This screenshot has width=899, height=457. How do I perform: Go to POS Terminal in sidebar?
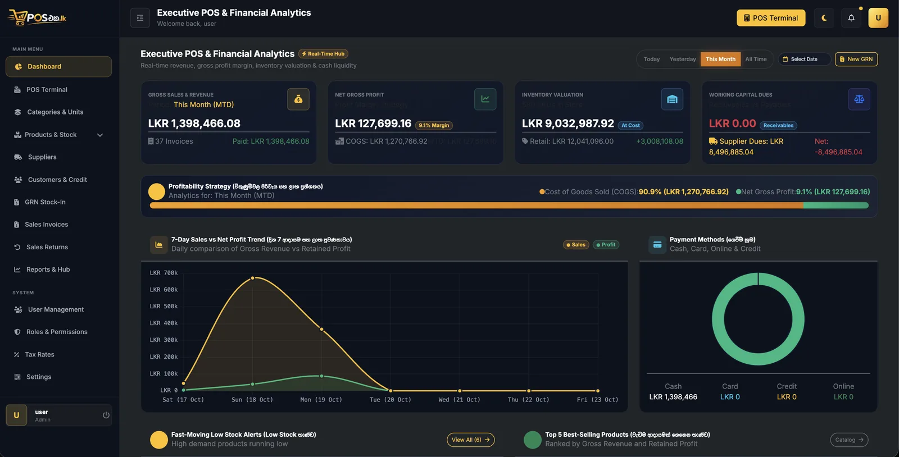click(x=58, y=90)
